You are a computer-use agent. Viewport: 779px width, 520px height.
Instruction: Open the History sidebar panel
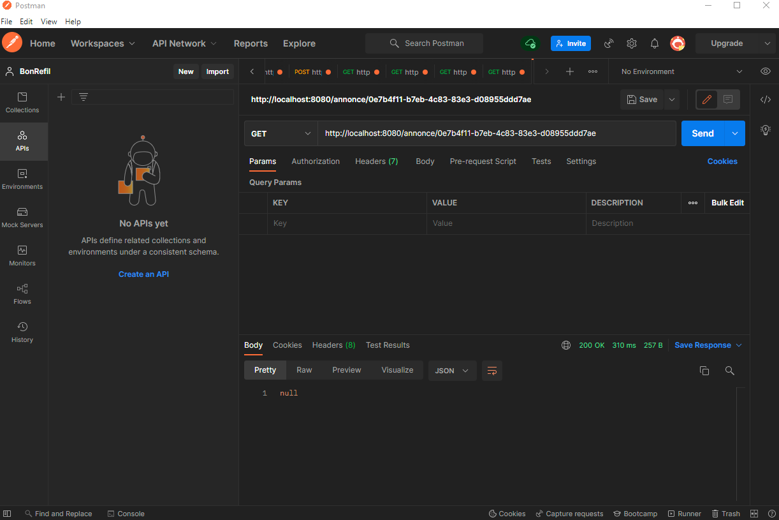pos(22,332)
